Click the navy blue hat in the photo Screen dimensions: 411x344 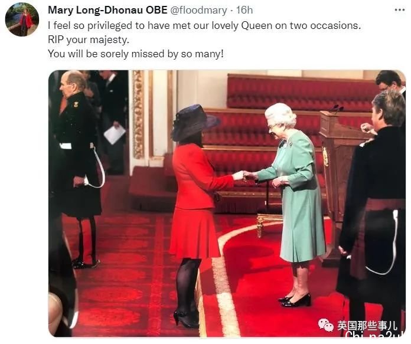point(195,122)
